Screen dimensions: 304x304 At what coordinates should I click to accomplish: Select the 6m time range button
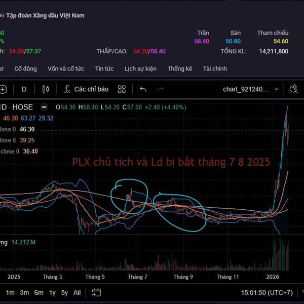(39, 292)
